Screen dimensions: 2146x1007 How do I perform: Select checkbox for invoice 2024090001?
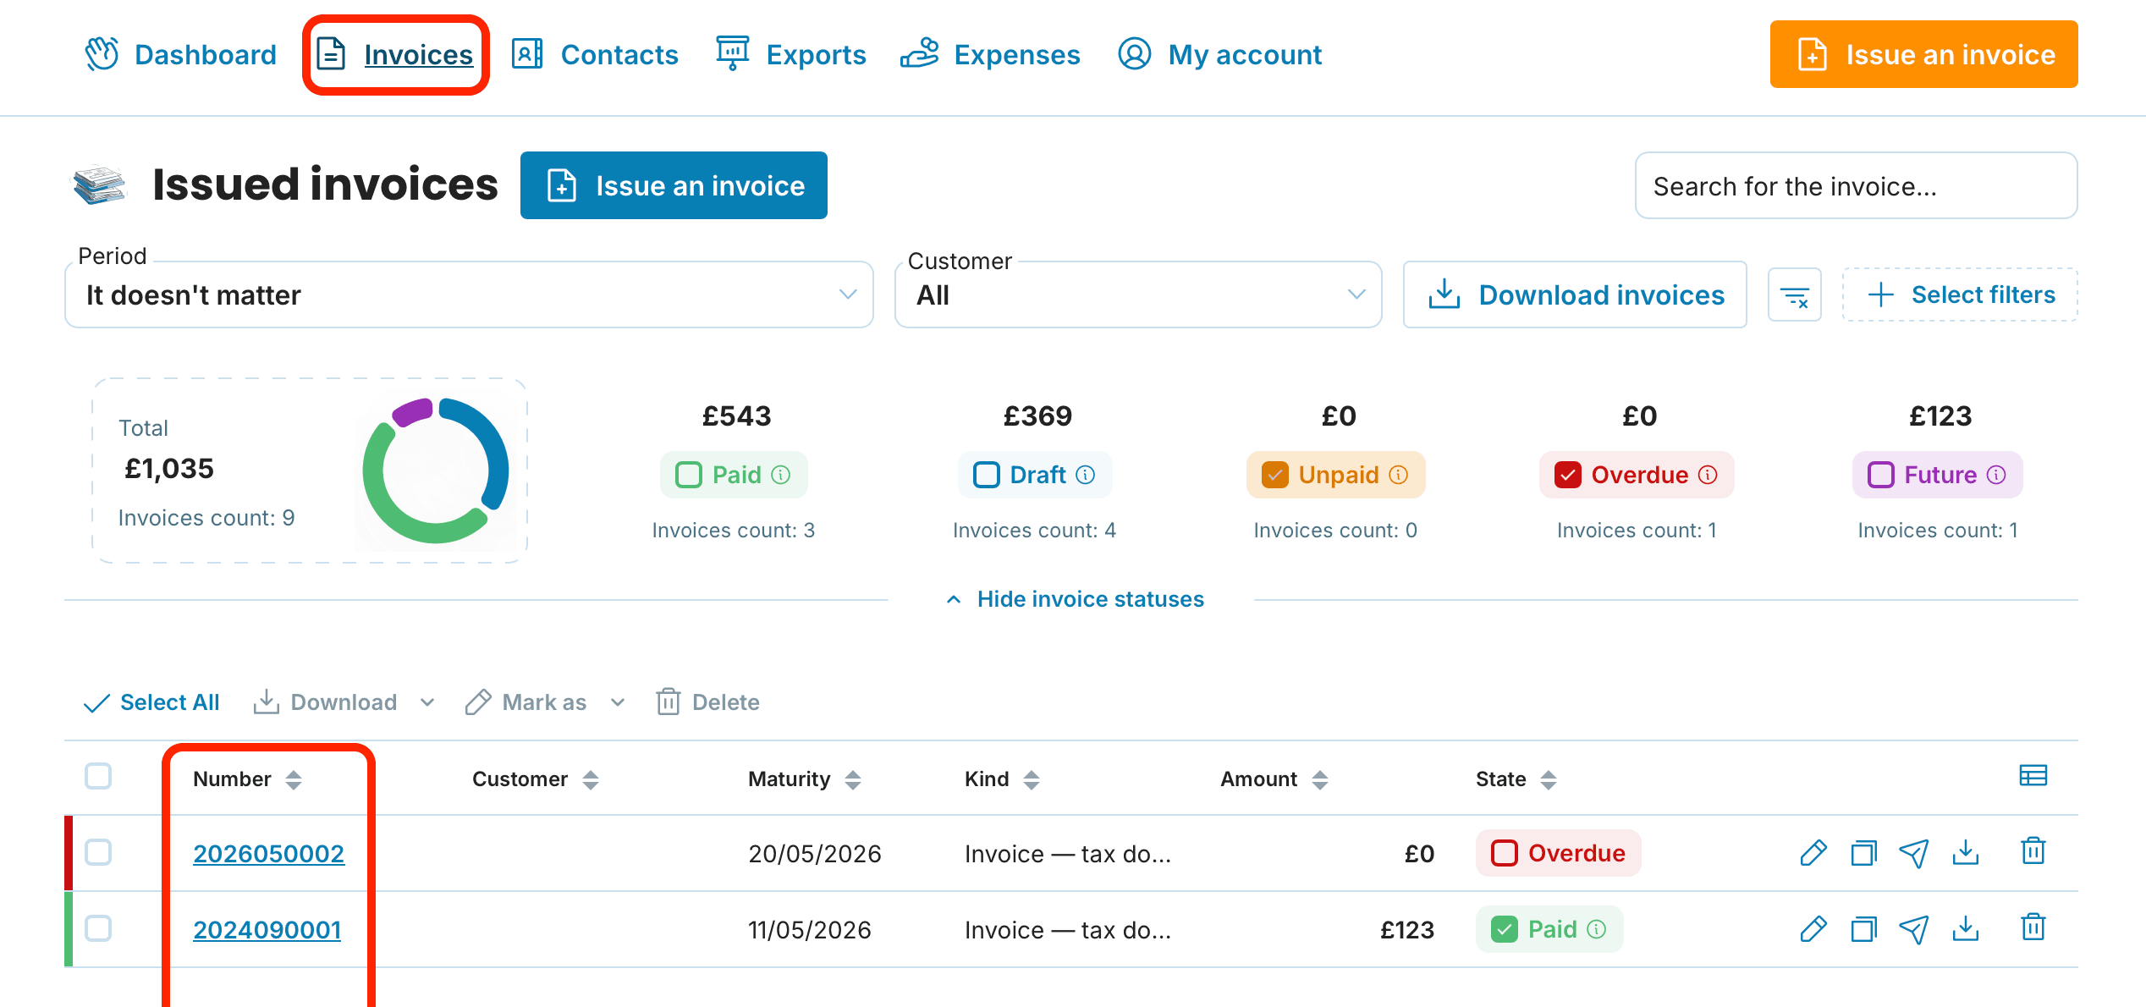pos(98,928)
